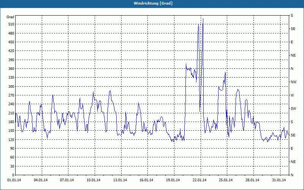Click the "SE" compass label level with 495

tap(293, 29)
